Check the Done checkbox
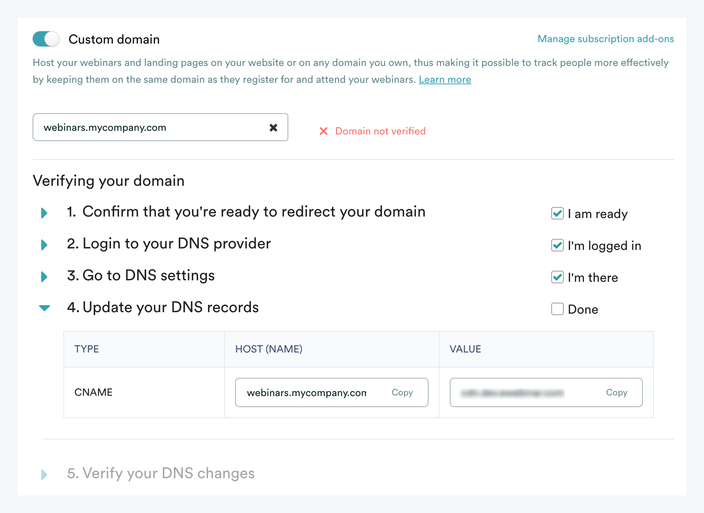The image size is (704, 513). coord(557,309)
